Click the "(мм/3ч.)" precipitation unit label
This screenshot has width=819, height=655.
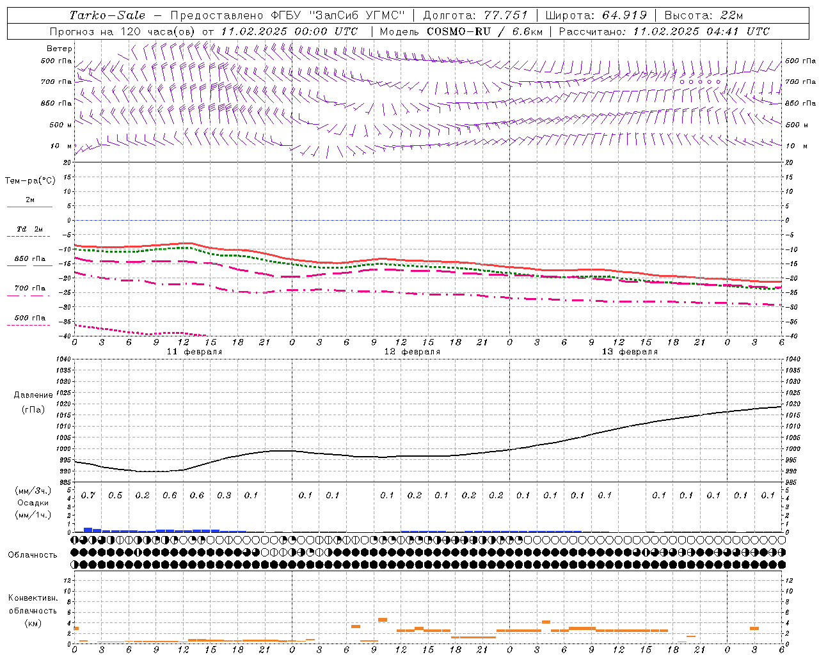[x=33, y=491]
